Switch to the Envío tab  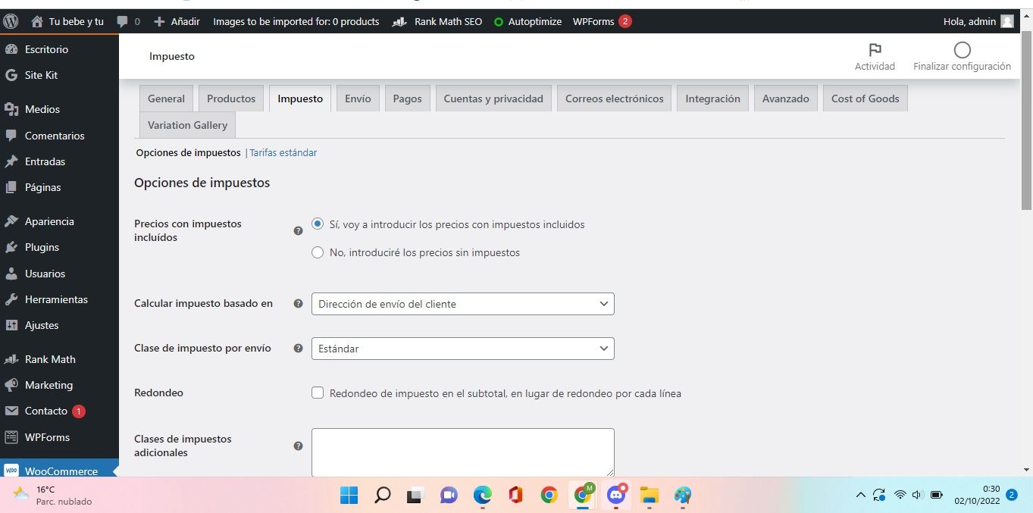pos(358,99)
